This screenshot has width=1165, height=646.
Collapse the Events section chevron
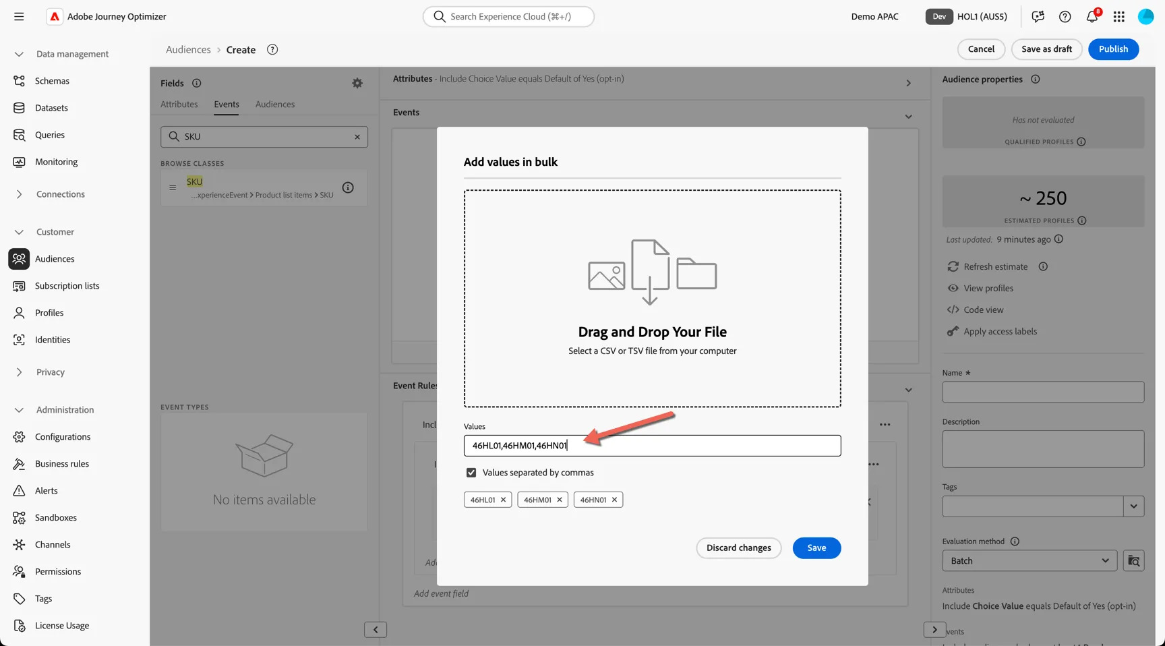pos(908,117)
